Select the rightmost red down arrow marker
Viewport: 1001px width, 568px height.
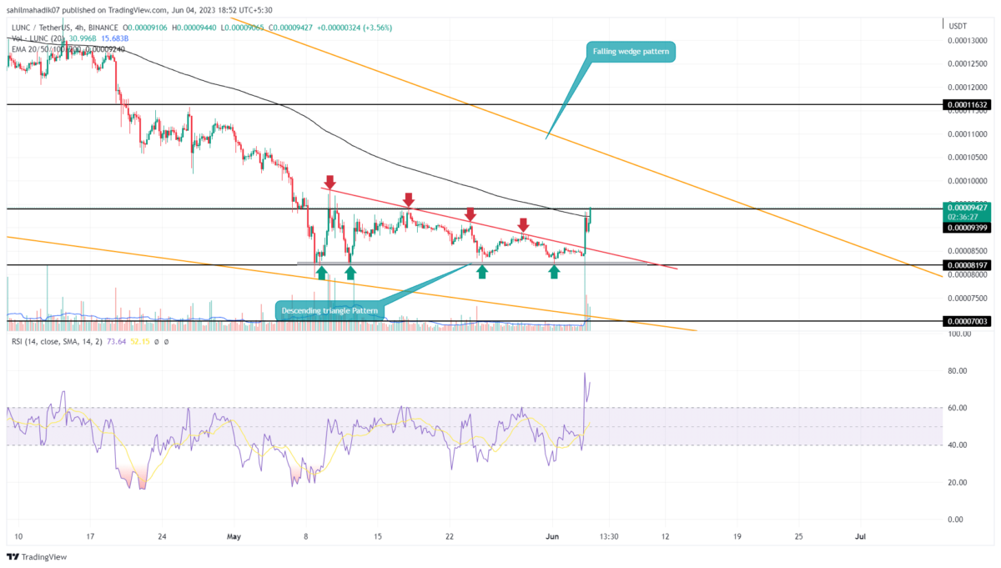[523, 224]
